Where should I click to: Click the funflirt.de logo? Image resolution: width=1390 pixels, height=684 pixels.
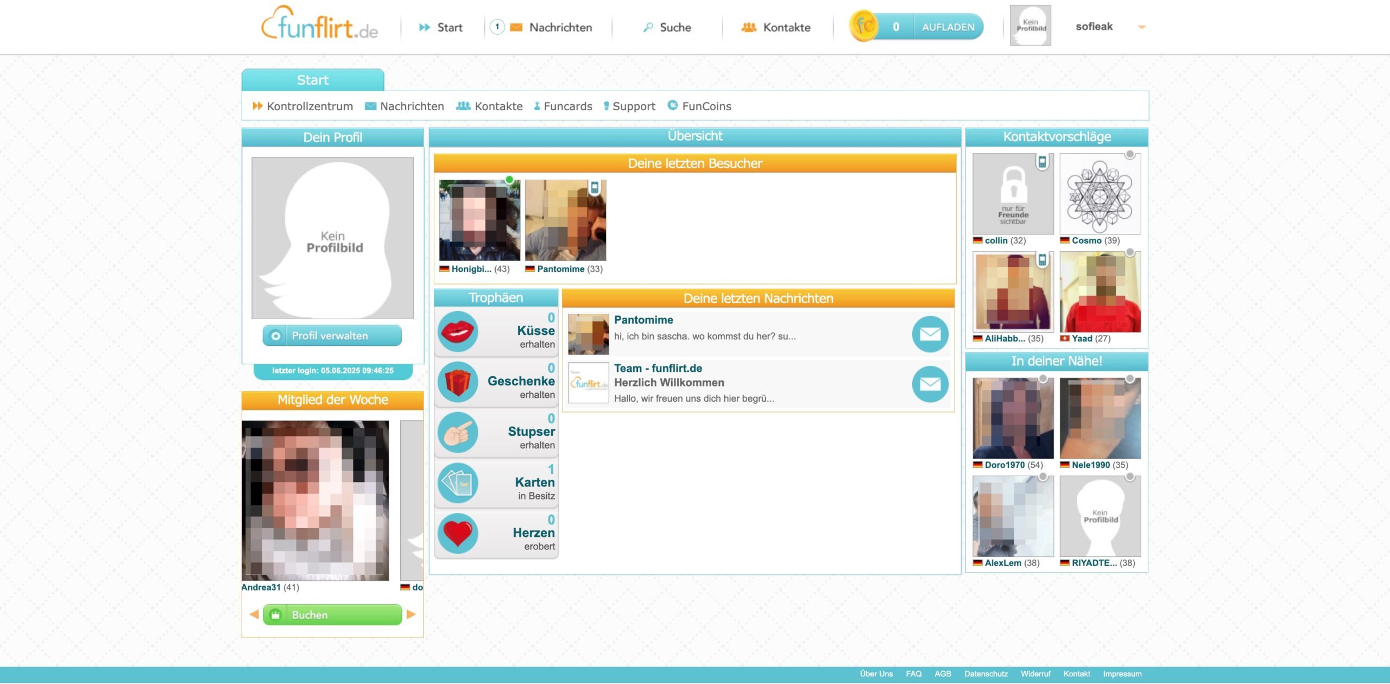coord(319,23)
